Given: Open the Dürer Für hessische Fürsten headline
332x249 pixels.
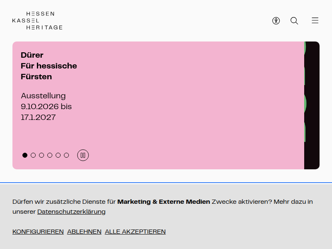Looking at the screenshot, I should [49, 66].
